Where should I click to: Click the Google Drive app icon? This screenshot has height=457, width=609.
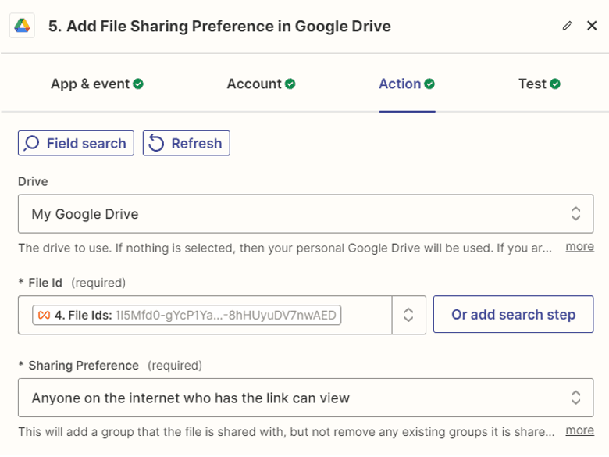pyautogui.click(x=22, y=26)
